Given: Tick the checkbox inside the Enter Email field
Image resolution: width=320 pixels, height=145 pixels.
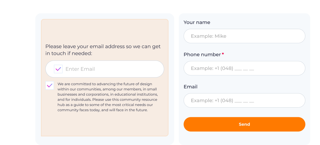Looking at the screenshot, I should (58, 69).
